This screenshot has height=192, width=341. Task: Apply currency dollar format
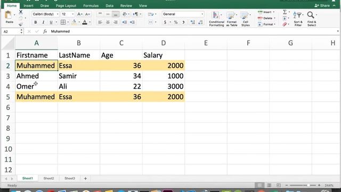coord(165,22)
